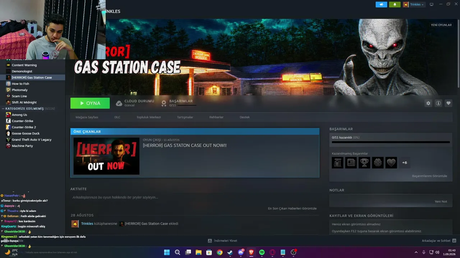This screenshot has width=460, height=258.
Task: Open İndirmeleri Yönet downloads manager
Action: click(x=222, y=241)
